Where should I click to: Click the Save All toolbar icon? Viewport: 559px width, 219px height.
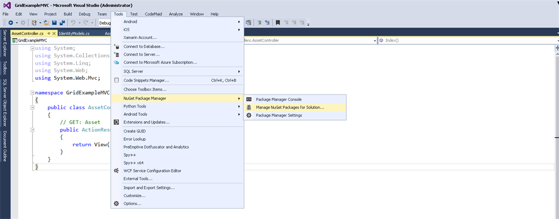pos(62,23)
